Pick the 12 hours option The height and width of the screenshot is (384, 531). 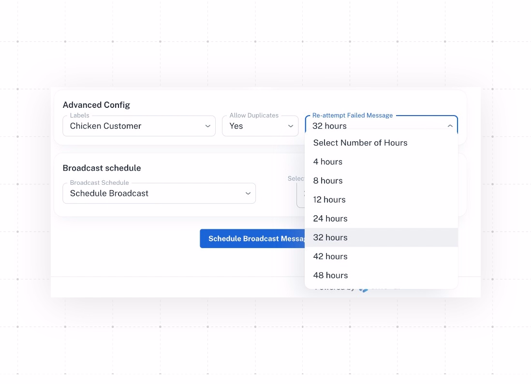click(381, 200)
